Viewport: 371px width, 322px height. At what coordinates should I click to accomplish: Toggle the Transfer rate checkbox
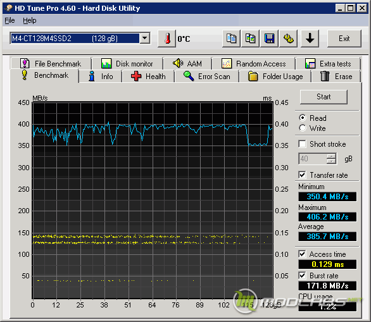point(302,175)
